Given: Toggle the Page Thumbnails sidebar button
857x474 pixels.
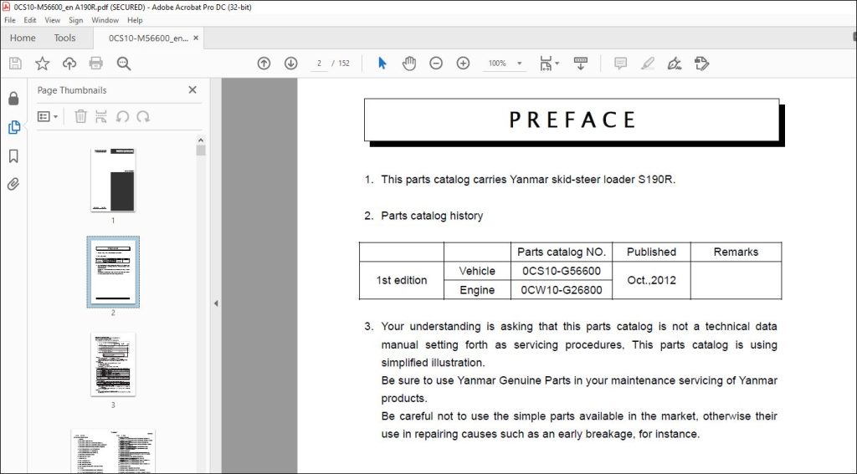Looking at the screenshot, I should 13,127.
